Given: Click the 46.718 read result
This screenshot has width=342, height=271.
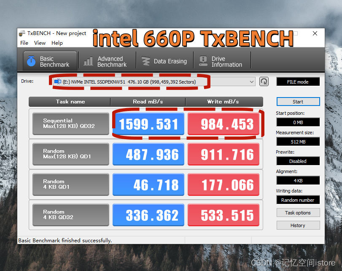Looking at the screenshot, I should point(148,184).
